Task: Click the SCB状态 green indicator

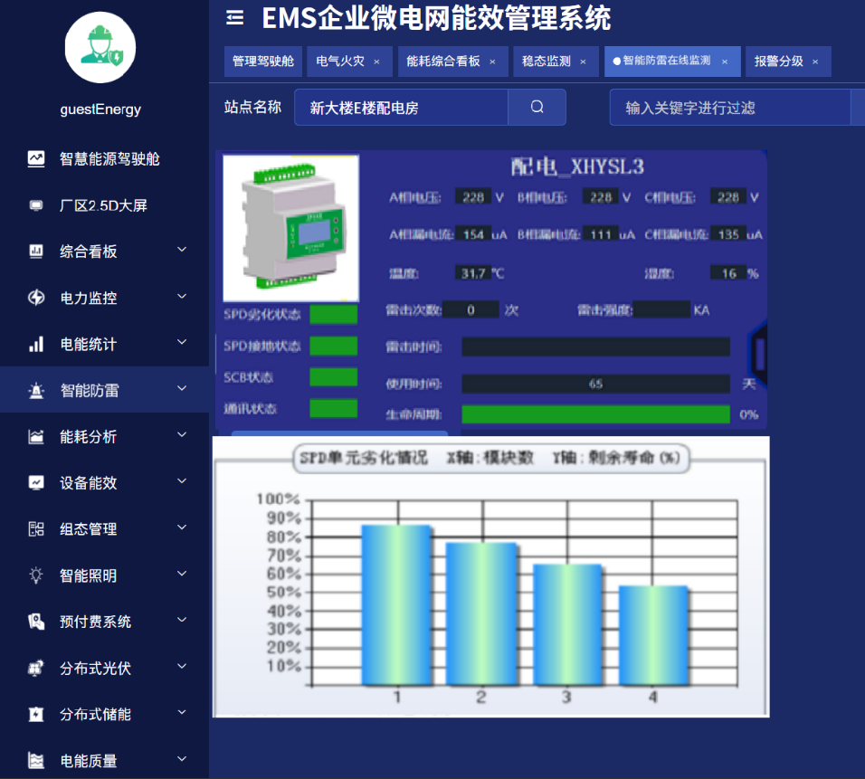Action: pos(333,377)
